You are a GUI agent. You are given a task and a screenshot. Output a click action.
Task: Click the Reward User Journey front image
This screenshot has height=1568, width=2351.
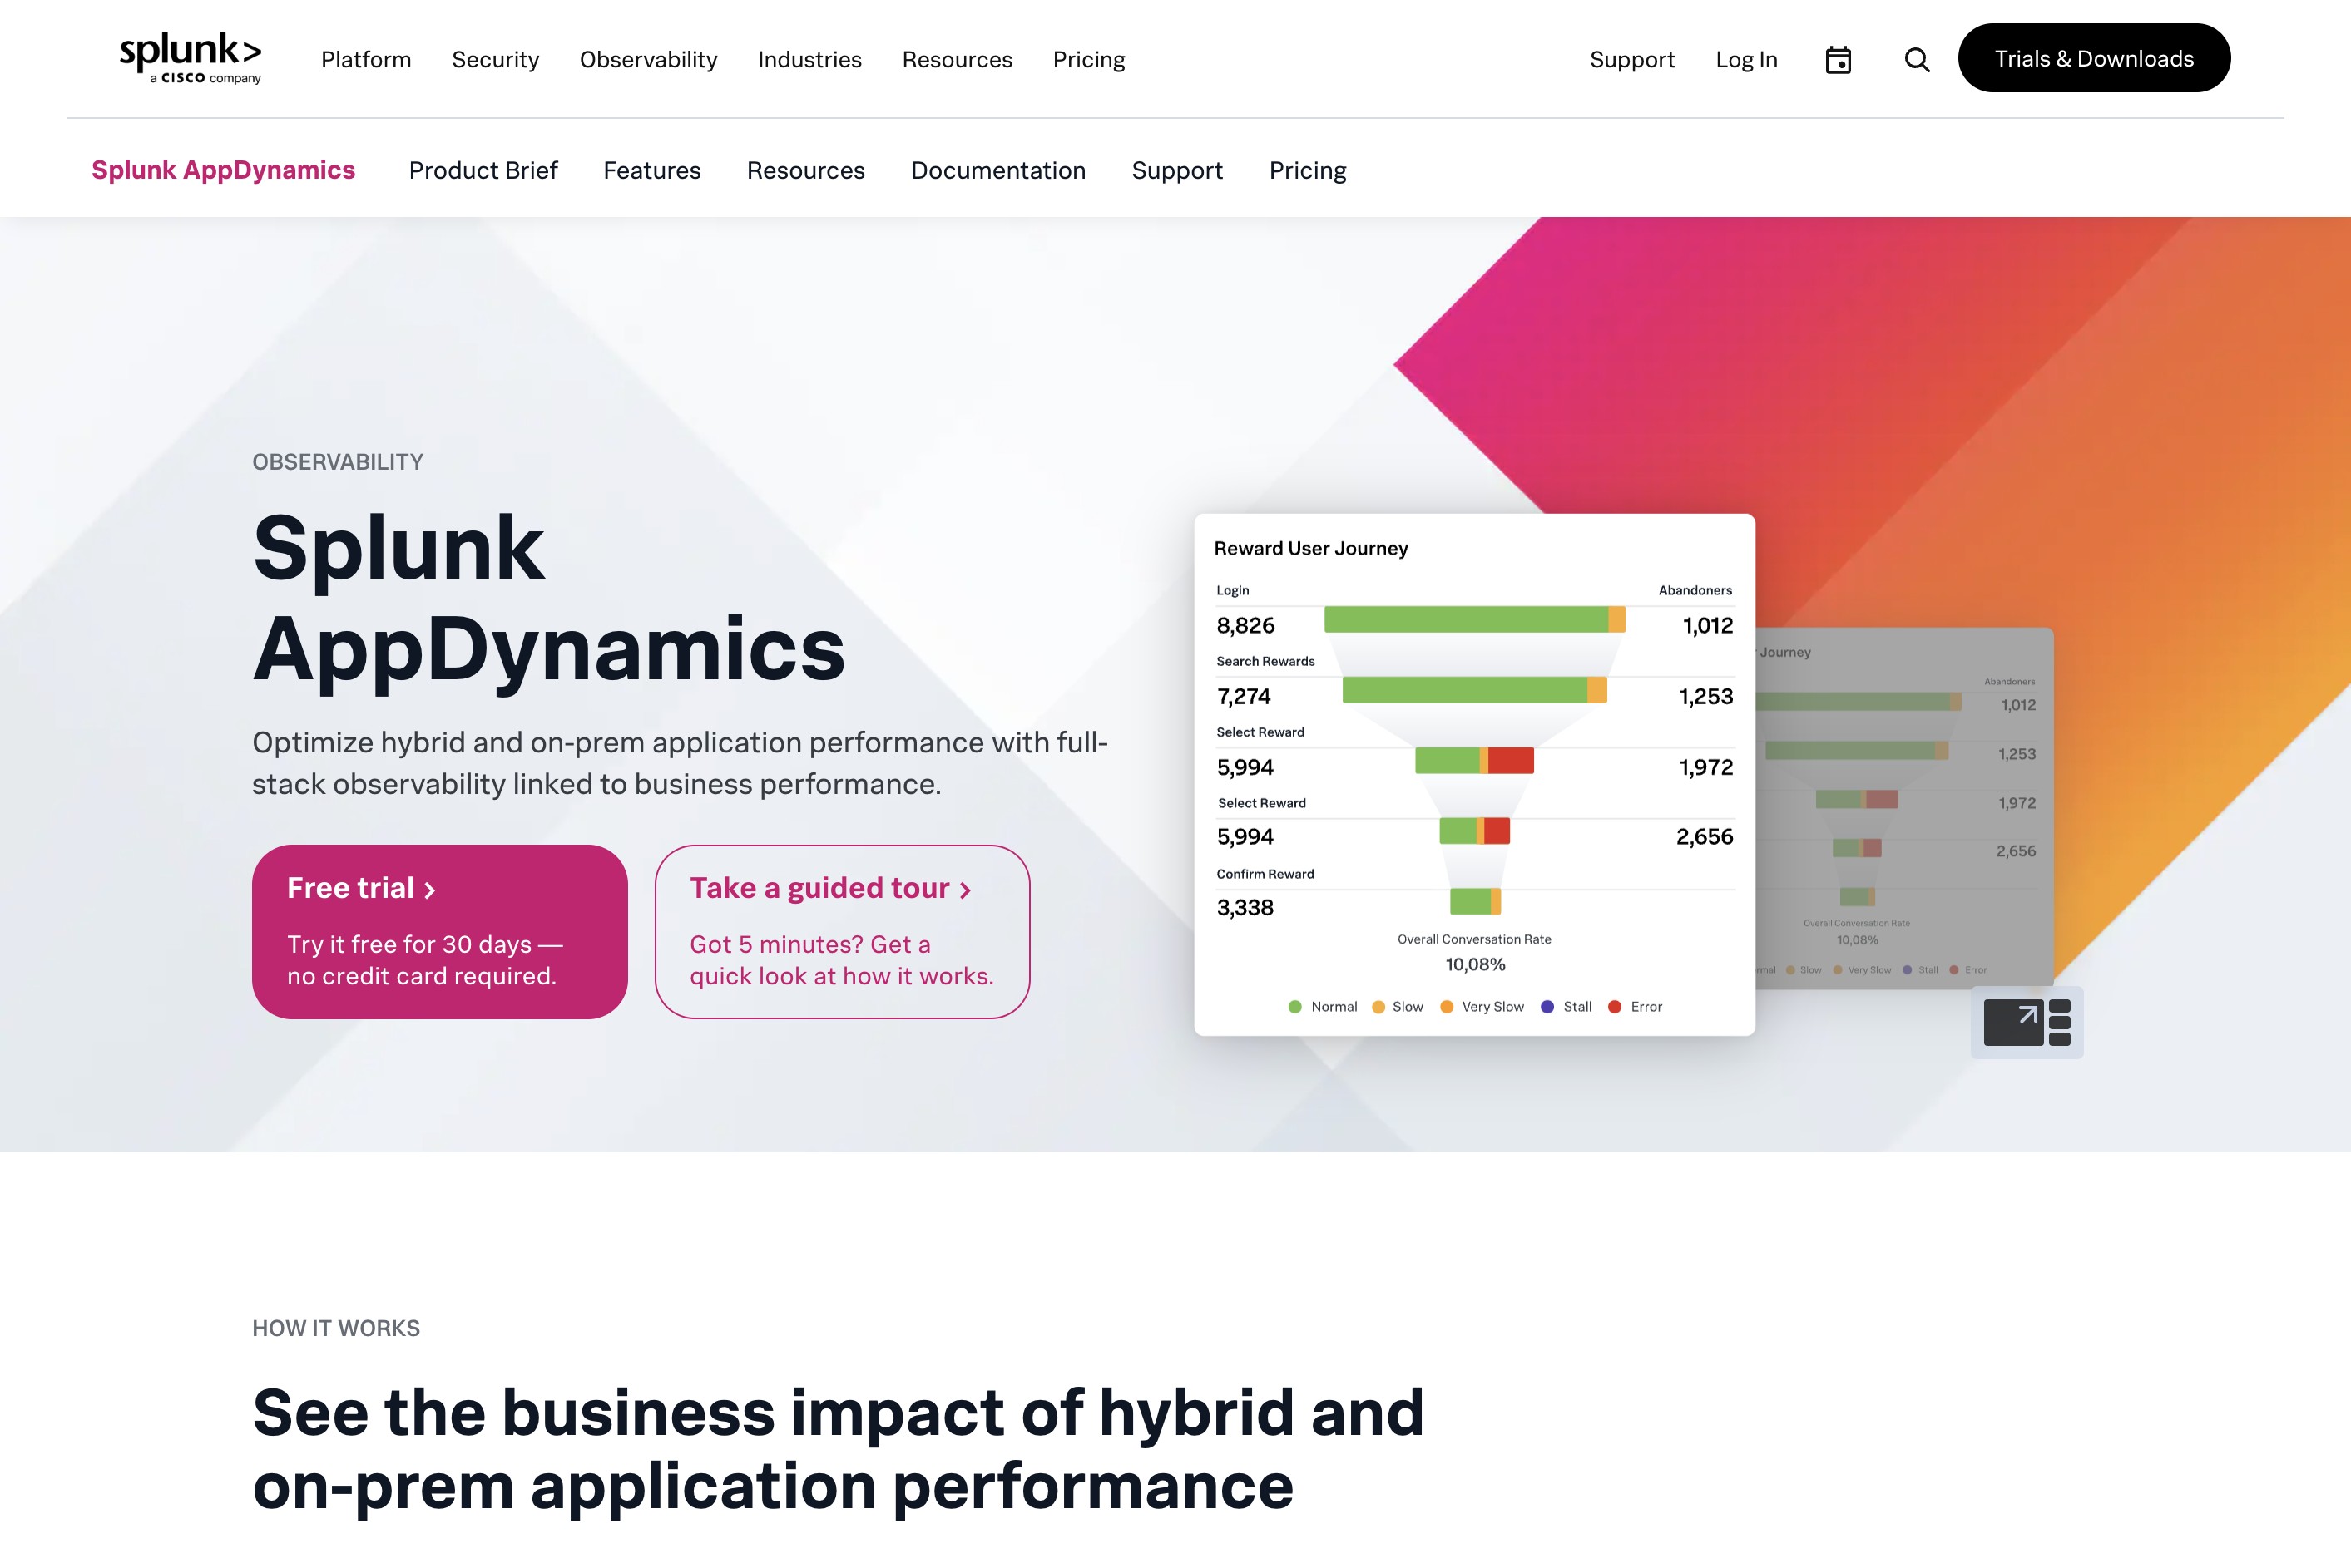click(1475, 774)
